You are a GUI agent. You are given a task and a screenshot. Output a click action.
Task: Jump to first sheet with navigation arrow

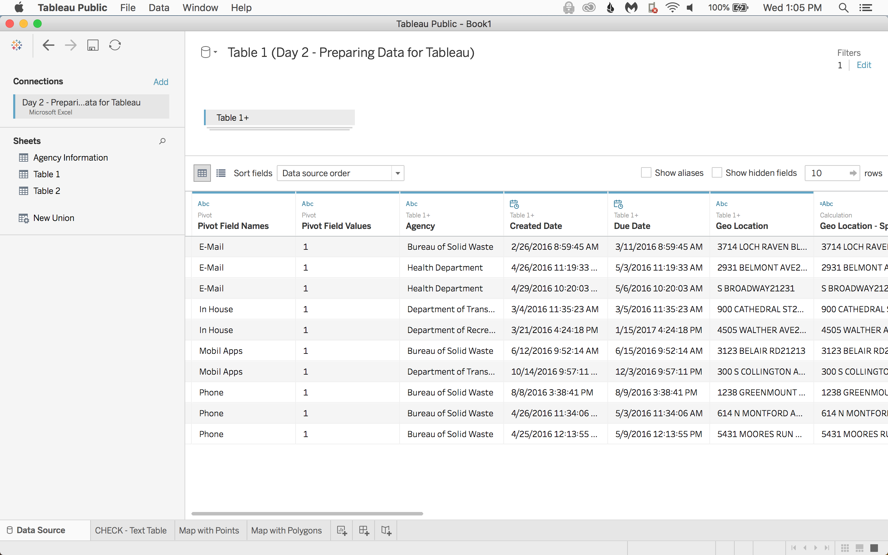pos(794,548)
